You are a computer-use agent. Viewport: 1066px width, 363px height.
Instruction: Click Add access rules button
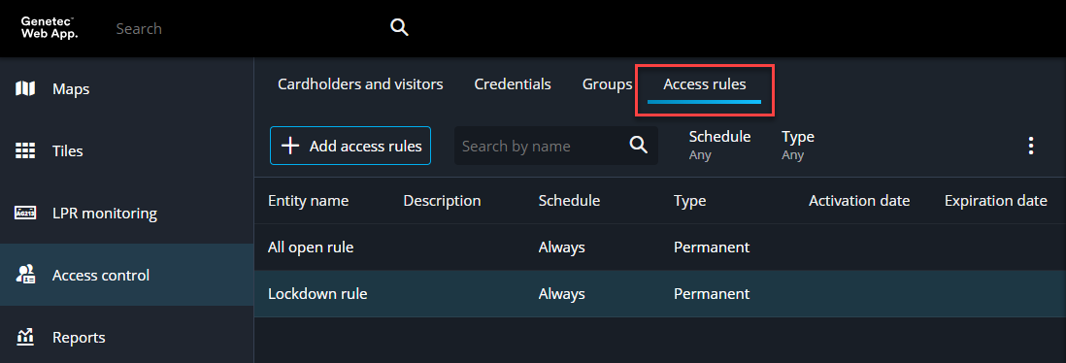350,146
